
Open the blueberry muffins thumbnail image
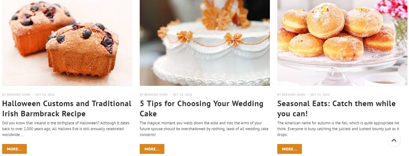pos(67,43)
